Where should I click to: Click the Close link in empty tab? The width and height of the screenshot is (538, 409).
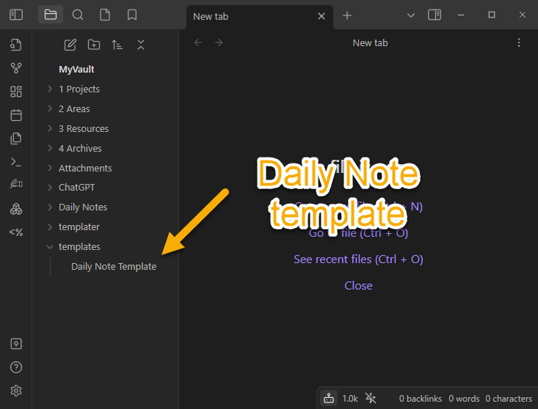(358, 286)
